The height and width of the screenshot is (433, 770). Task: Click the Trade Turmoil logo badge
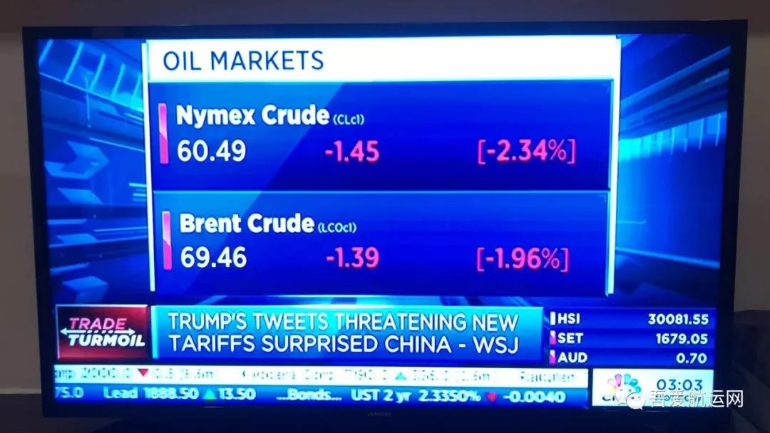tap(103, 333)
